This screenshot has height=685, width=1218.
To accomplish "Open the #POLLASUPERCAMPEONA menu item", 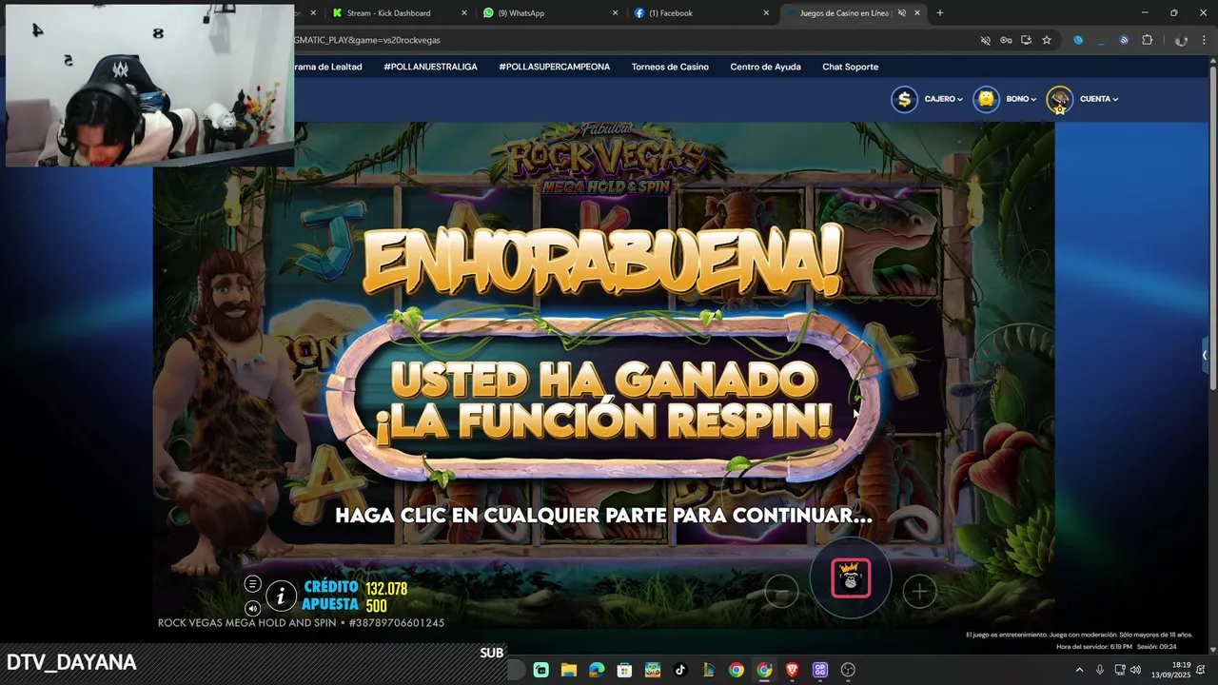I will point(554,67).
